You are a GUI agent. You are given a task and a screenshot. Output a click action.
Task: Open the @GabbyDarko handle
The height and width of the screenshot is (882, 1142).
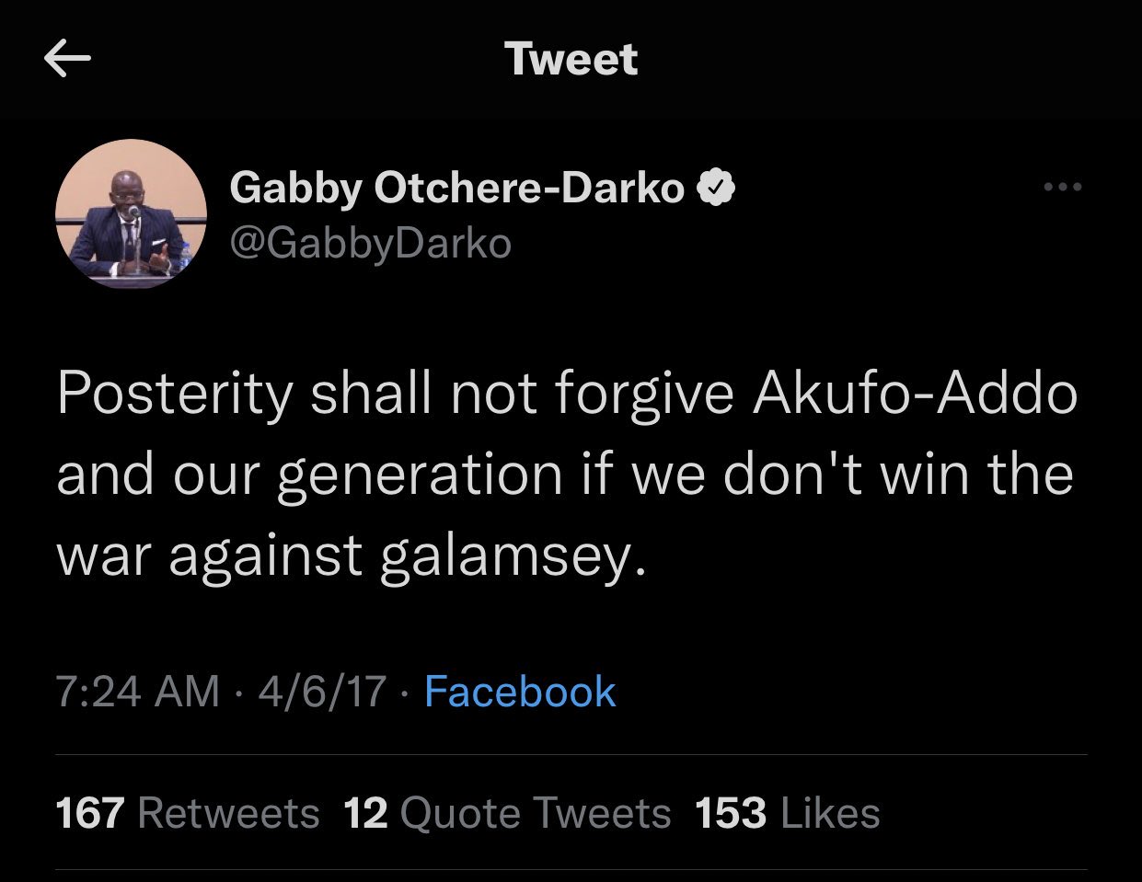[x=368, y=244]
